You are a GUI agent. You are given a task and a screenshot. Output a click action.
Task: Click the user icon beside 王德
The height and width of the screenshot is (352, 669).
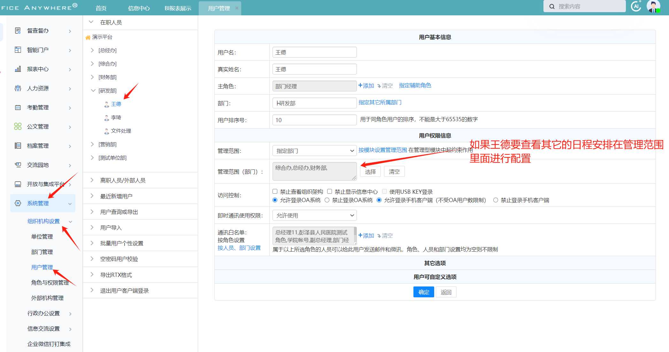click(107, 105)
